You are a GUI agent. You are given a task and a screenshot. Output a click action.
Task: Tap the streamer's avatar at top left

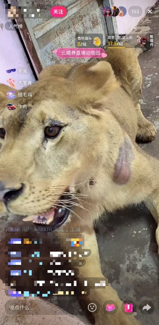[13, 11]
